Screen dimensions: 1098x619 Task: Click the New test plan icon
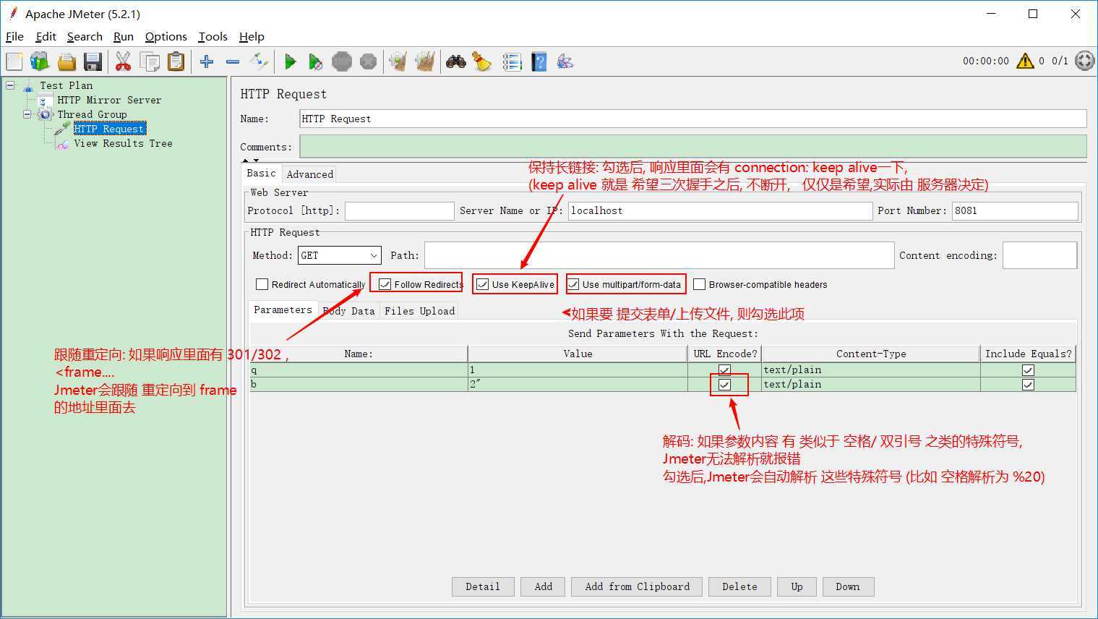tap(14, 61)
